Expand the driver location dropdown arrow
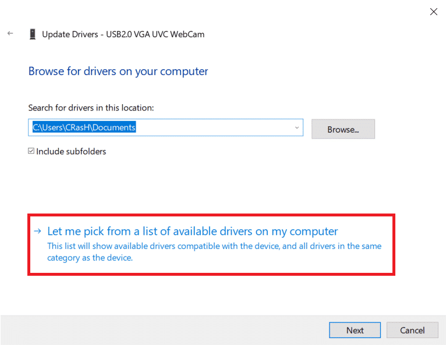446x345 pixels. [296, 127]
